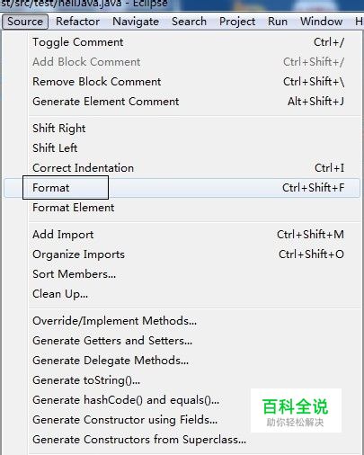Click Shift Left option
364x455 pixels.
(182, 148)
